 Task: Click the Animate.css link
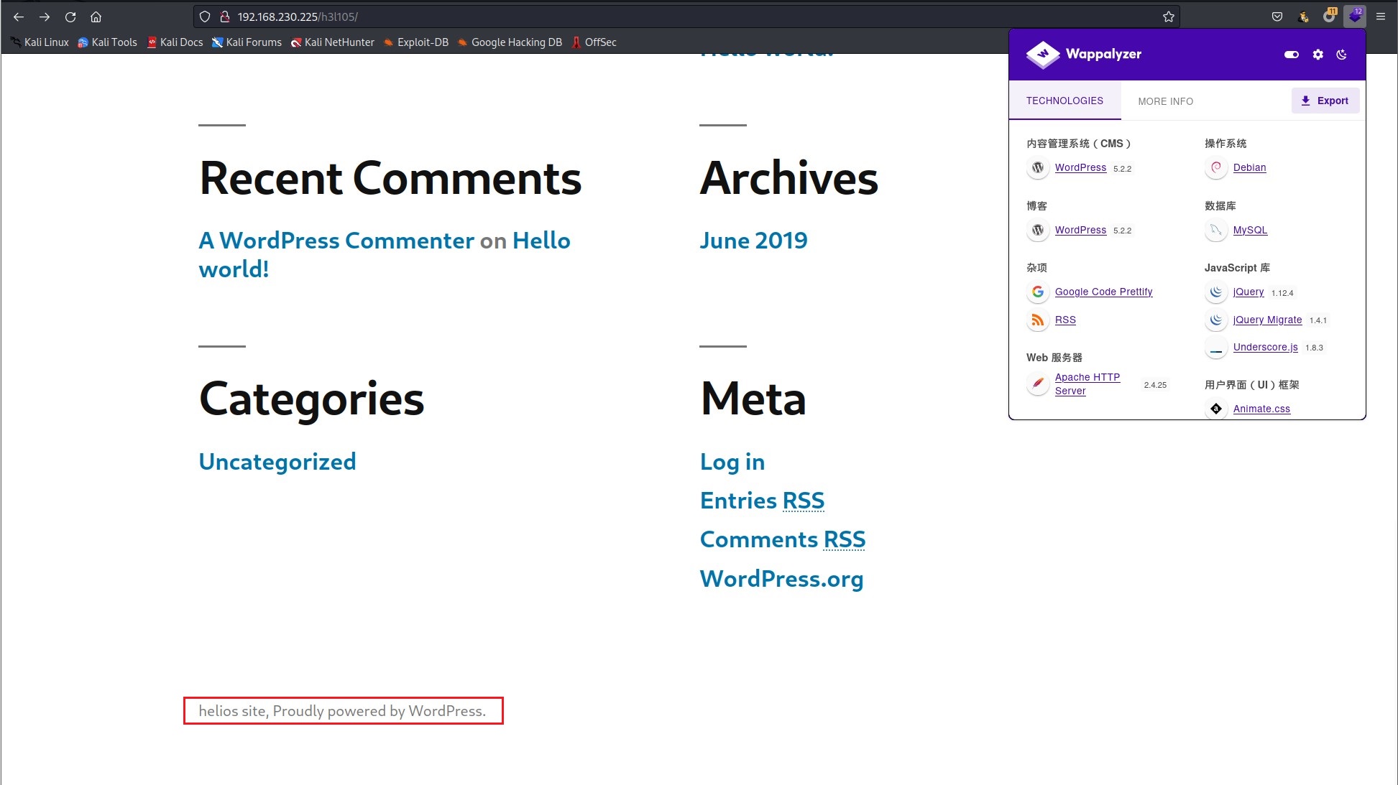[1261, 409]
